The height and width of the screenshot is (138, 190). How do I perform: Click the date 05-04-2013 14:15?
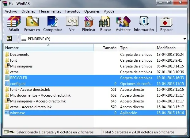pos(170,66)
